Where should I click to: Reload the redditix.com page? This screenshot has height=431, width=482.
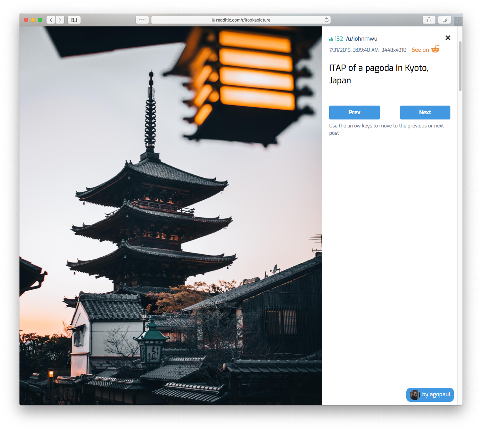(x=326, y=20)
